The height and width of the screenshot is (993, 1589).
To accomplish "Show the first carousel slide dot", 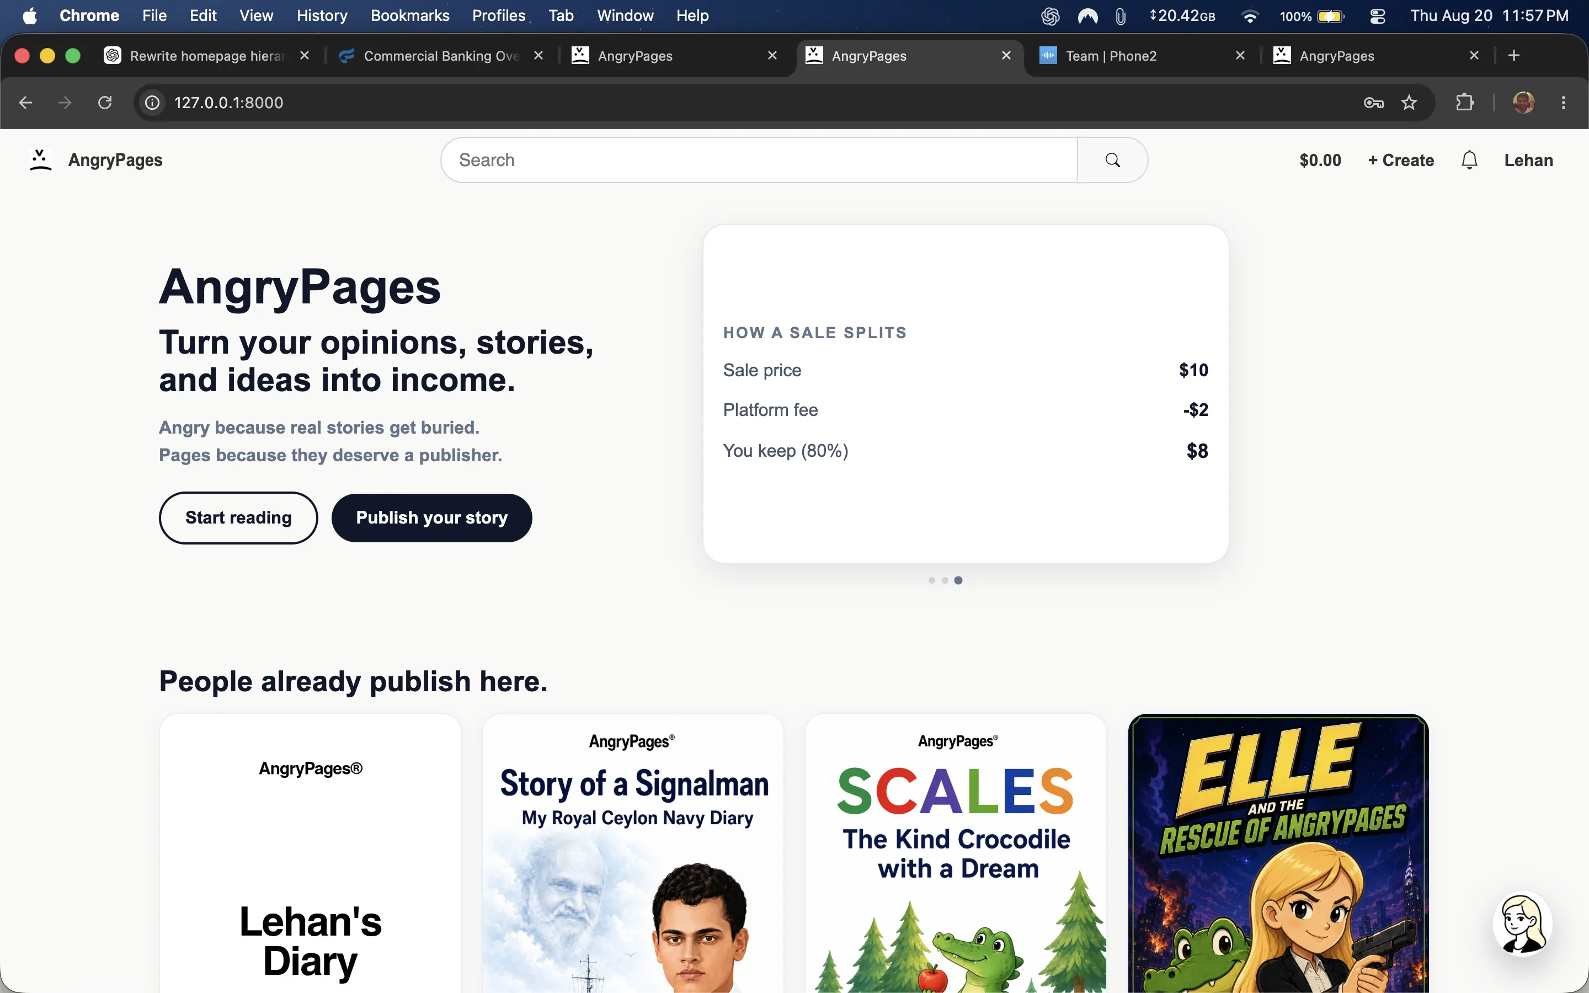I will click(x=932, y=580).
